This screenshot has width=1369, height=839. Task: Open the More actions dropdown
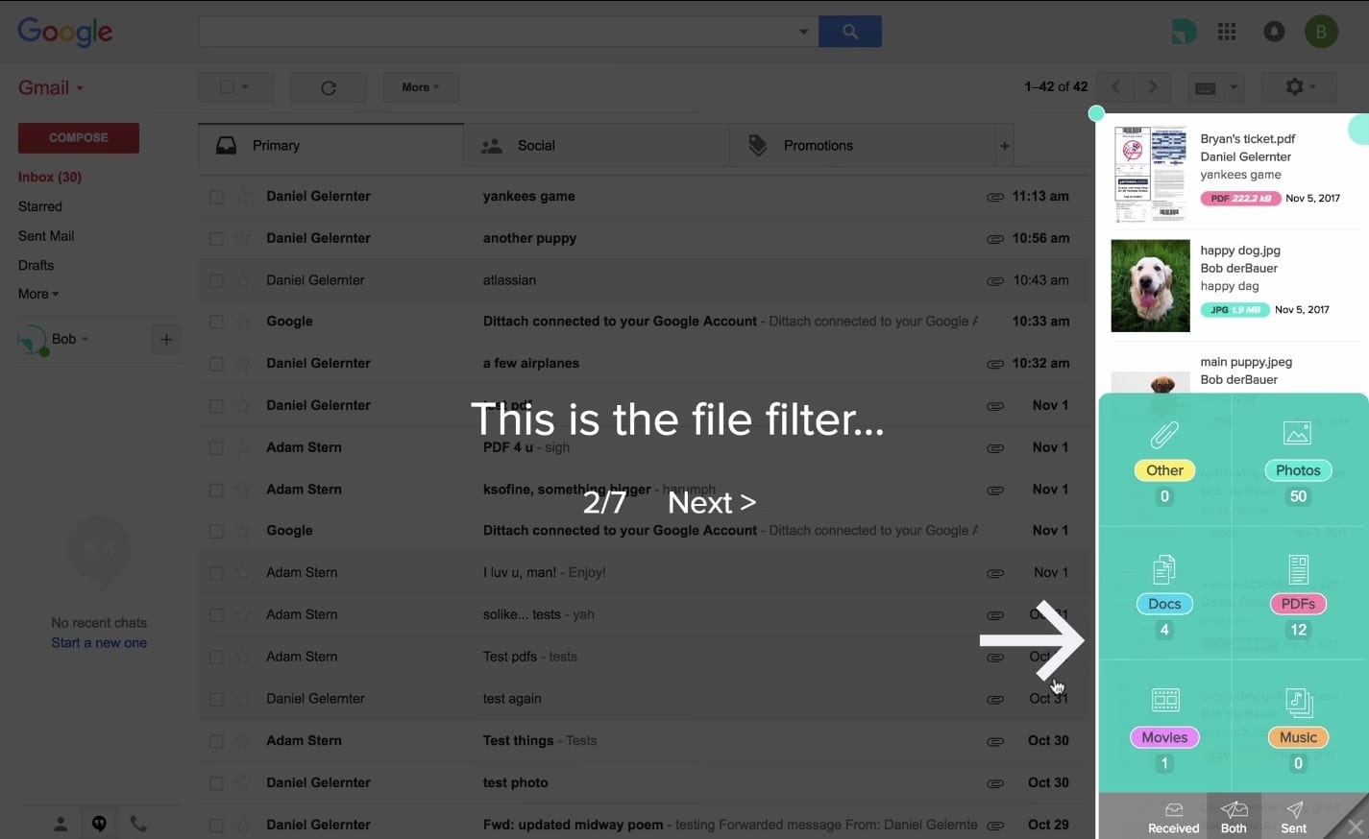421,87
